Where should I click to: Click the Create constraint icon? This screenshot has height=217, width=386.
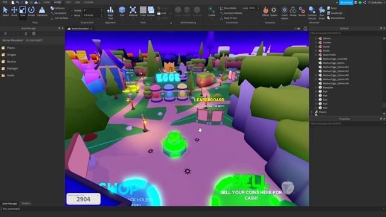(x=212, y=10)
